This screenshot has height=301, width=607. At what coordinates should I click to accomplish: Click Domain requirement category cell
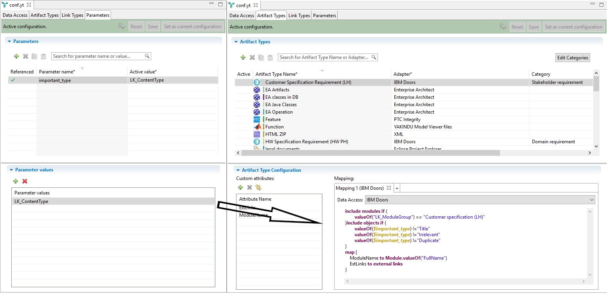coord(561,142)
